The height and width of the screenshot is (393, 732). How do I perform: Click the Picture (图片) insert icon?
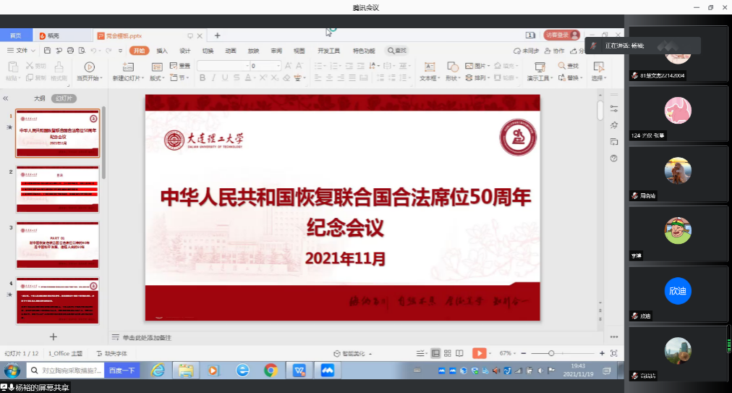click(469, 66)
